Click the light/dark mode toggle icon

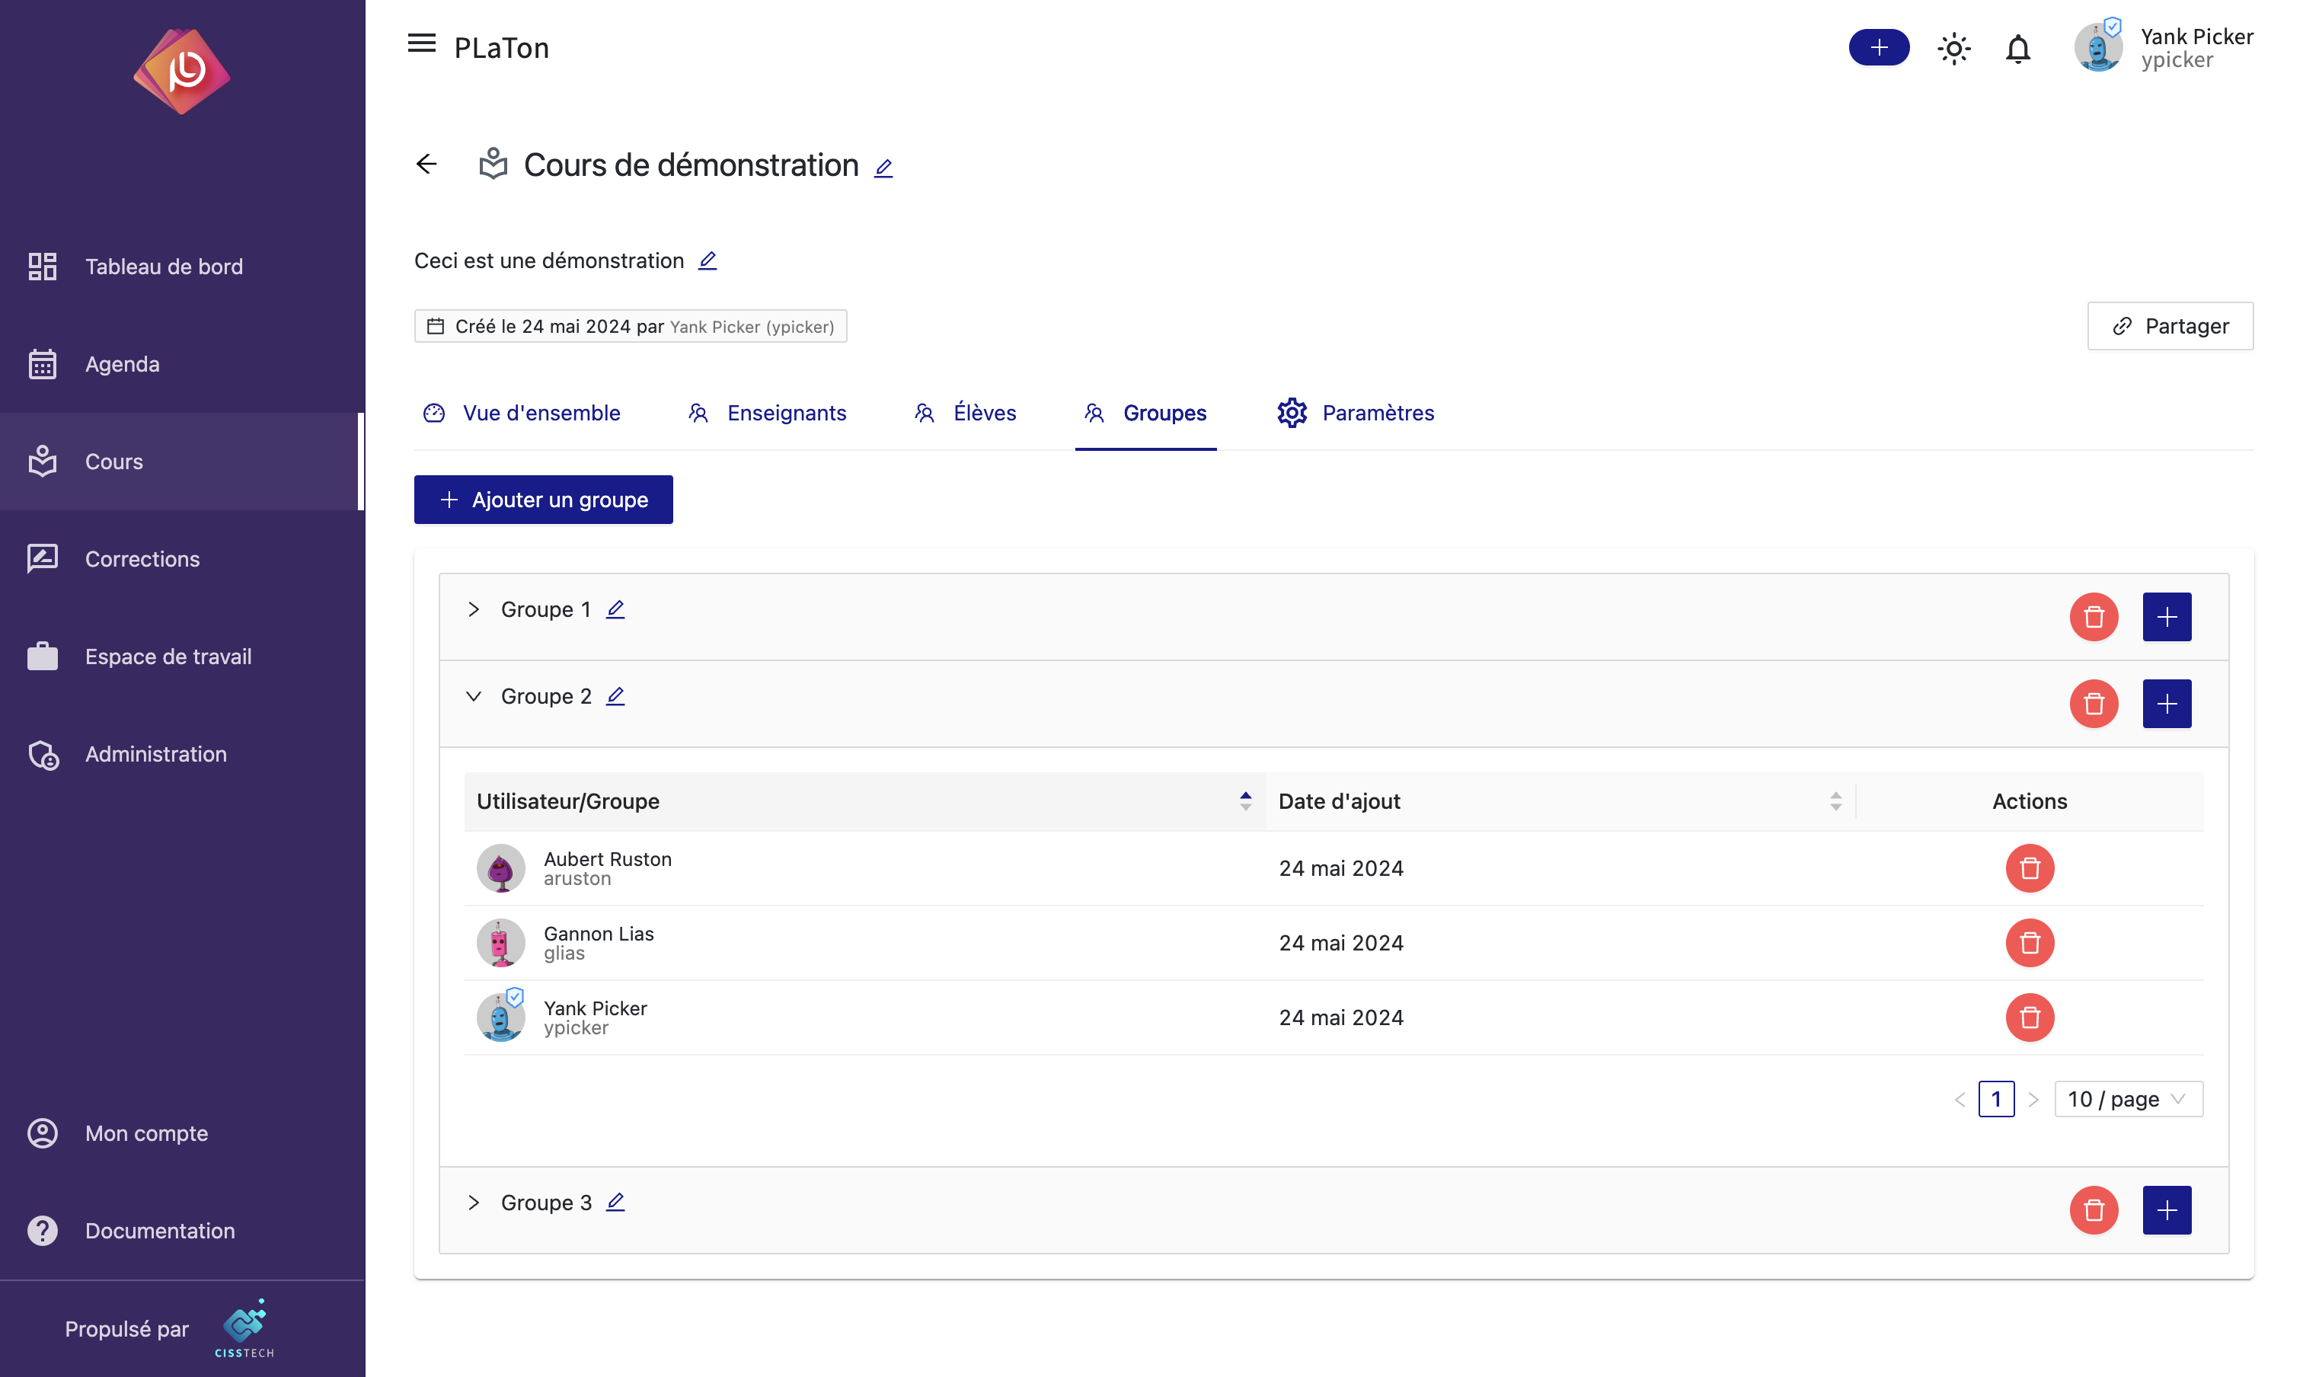(1954, 46)
